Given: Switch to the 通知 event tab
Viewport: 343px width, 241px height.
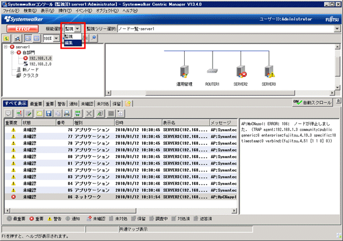Looking at the screenshot, I should (x=73, y=103).
